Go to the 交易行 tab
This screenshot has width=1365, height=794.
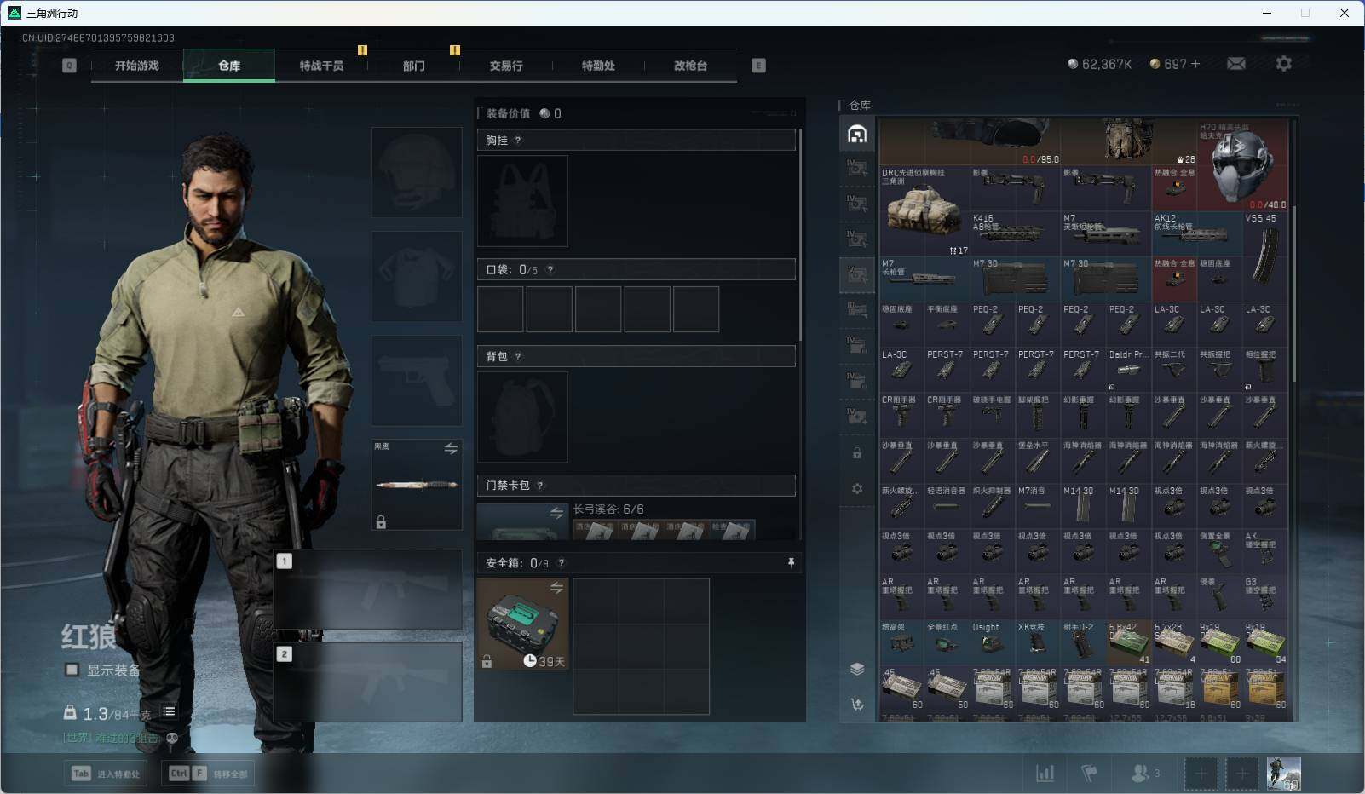point(505,66)
